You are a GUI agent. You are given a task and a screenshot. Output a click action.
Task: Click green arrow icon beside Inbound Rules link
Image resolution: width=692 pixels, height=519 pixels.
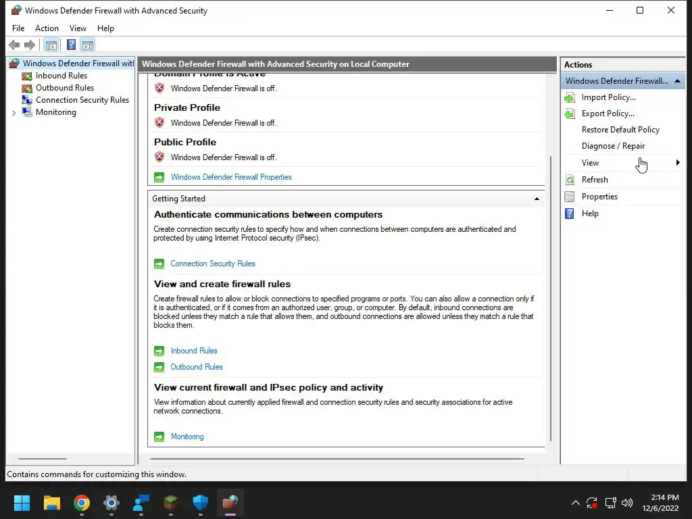pyautogui.click(x=159, y=351)
